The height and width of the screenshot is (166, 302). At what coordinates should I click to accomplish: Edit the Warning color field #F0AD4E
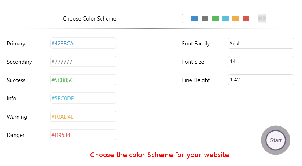pos(83,117)
